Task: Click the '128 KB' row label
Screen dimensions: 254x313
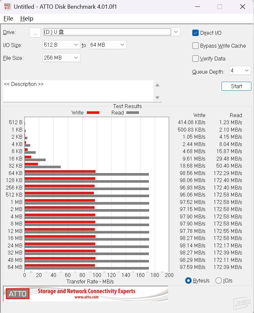Action: (x=14, y=180)
